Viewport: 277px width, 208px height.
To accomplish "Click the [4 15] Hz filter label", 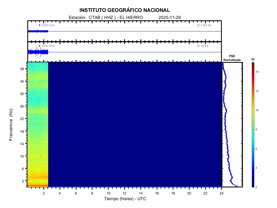I will (203, 46).
